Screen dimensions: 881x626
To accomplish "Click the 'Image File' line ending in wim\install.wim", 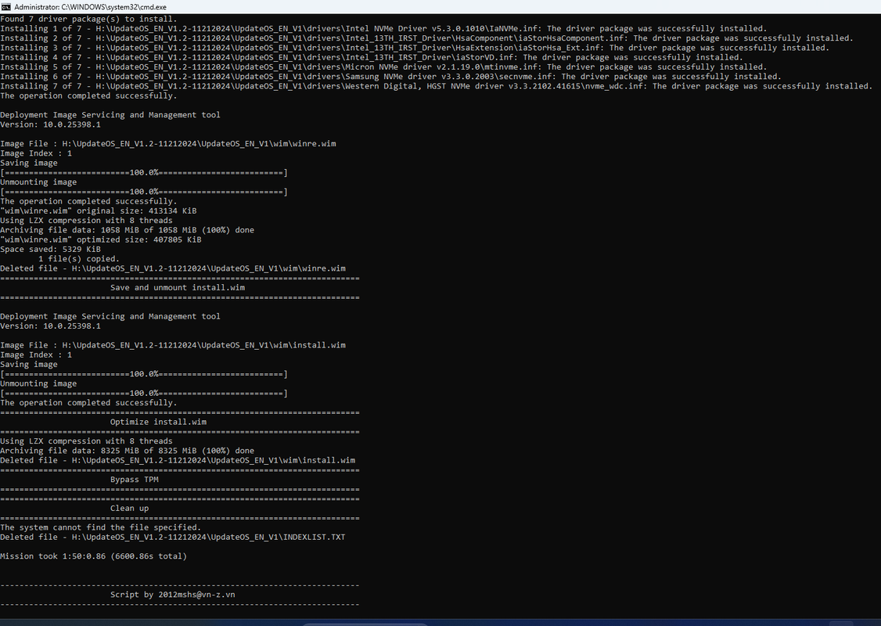I will [173, 345].
